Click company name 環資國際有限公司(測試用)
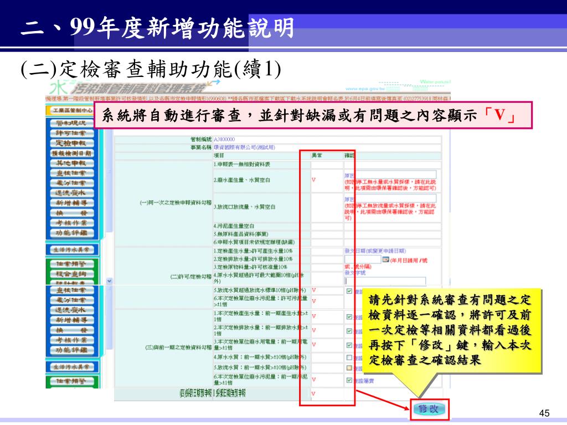This screenshot has width=567, height=425. pyautogui.click(x=244, y=147)
